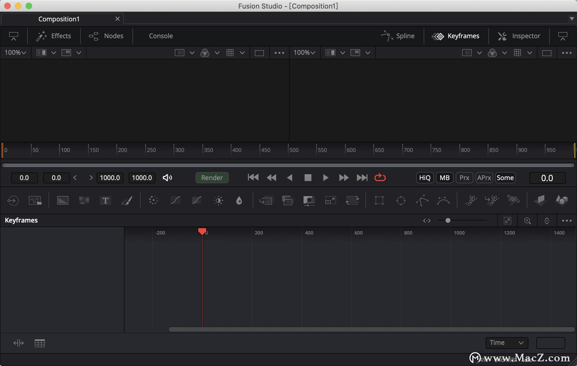Screen dimensions: 577x366
Task: Toggle APrx auto proxy
Action: point(484,178)
